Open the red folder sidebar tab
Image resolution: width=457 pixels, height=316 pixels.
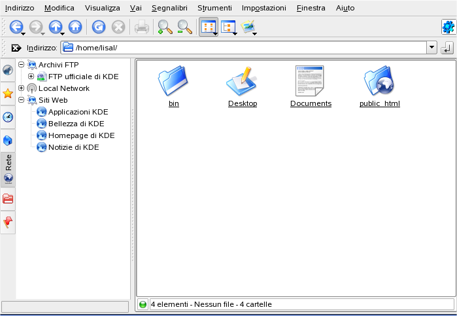(8, 199)
